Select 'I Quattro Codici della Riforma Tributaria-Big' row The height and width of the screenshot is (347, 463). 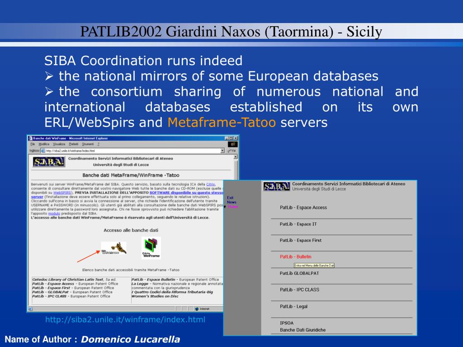point(172,292)
